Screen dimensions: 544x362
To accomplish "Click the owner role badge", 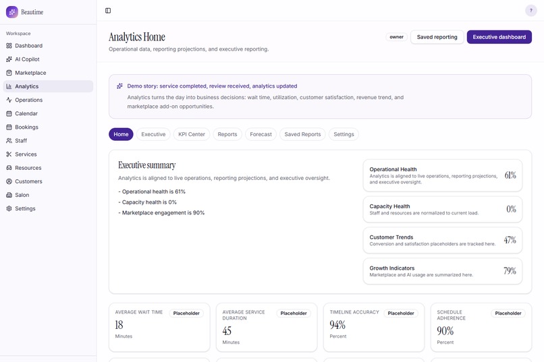I will [397, 37].
